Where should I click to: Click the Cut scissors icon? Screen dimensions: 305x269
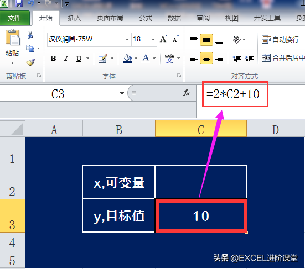[x=30, y=35]
